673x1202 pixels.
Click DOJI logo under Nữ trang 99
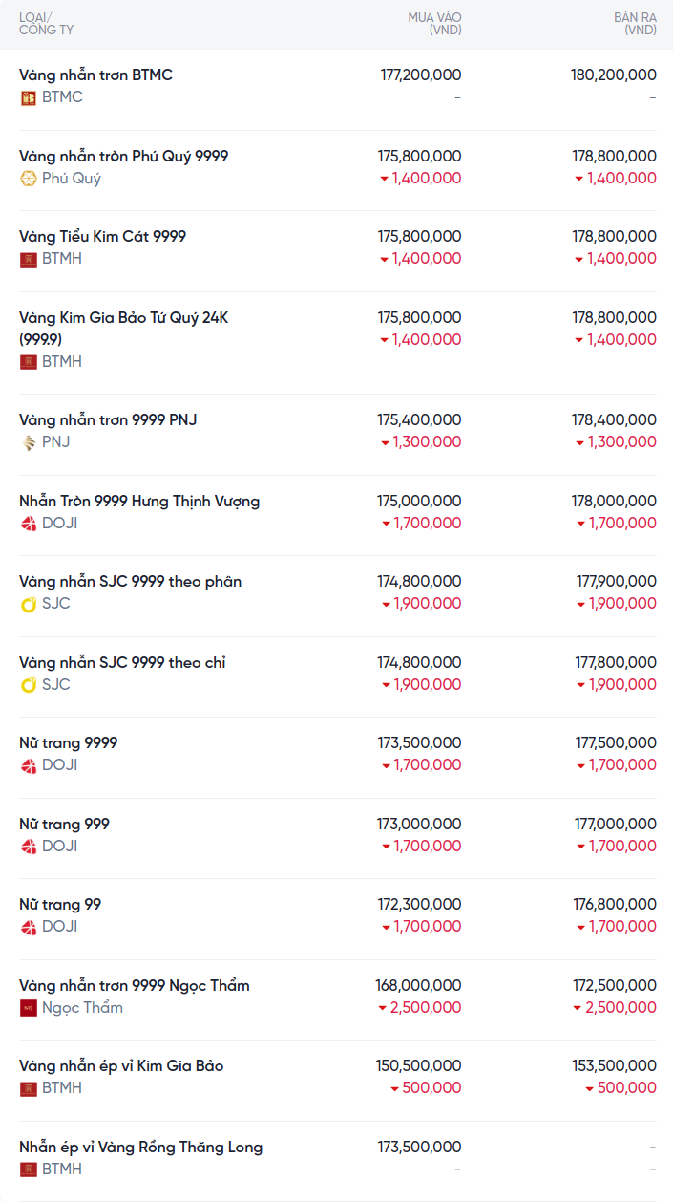tap(29, 927)
